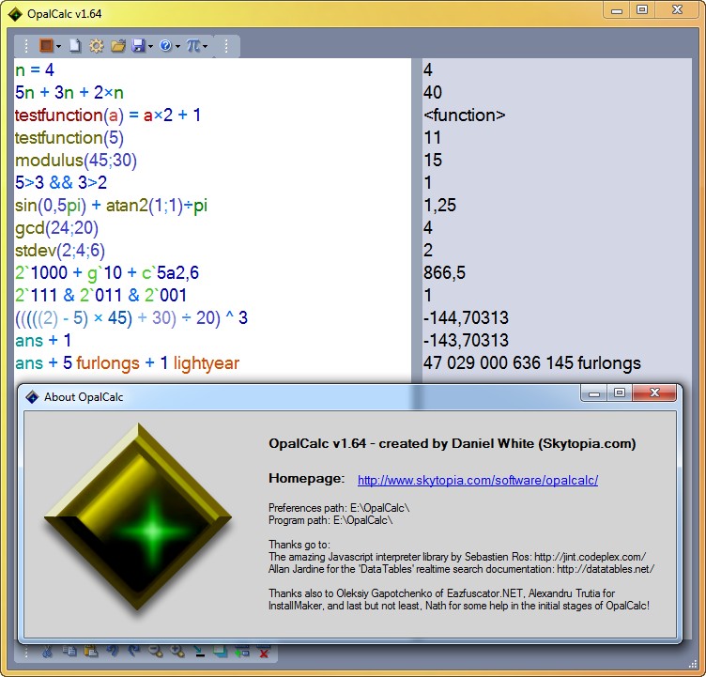Click the About OpalCalc title icon
Viewport: 706px width, 677px height.
tap(33, 397)
